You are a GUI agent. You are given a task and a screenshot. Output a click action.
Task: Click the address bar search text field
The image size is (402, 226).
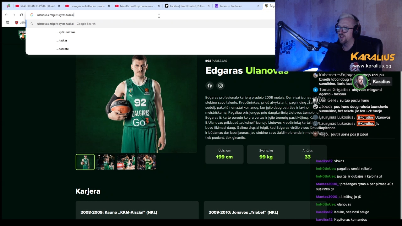(x=94, y=15)
